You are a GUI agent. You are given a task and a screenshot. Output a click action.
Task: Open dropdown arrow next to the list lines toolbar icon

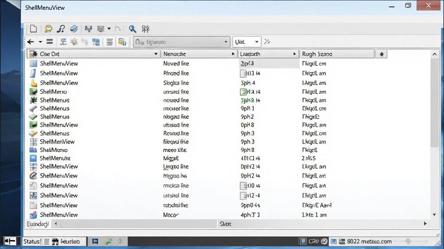pos(109,29)
